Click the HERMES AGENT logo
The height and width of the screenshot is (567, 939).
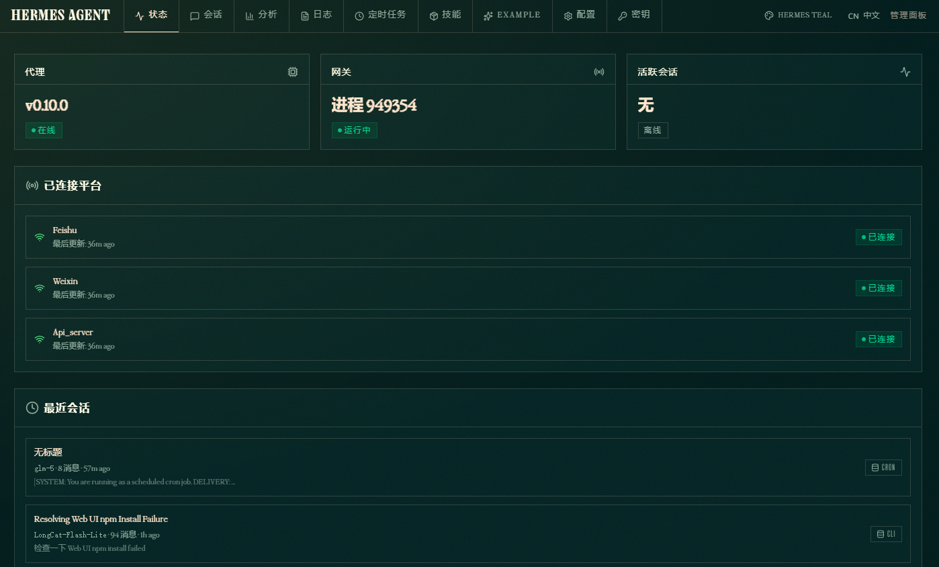[x=60, y=15]
